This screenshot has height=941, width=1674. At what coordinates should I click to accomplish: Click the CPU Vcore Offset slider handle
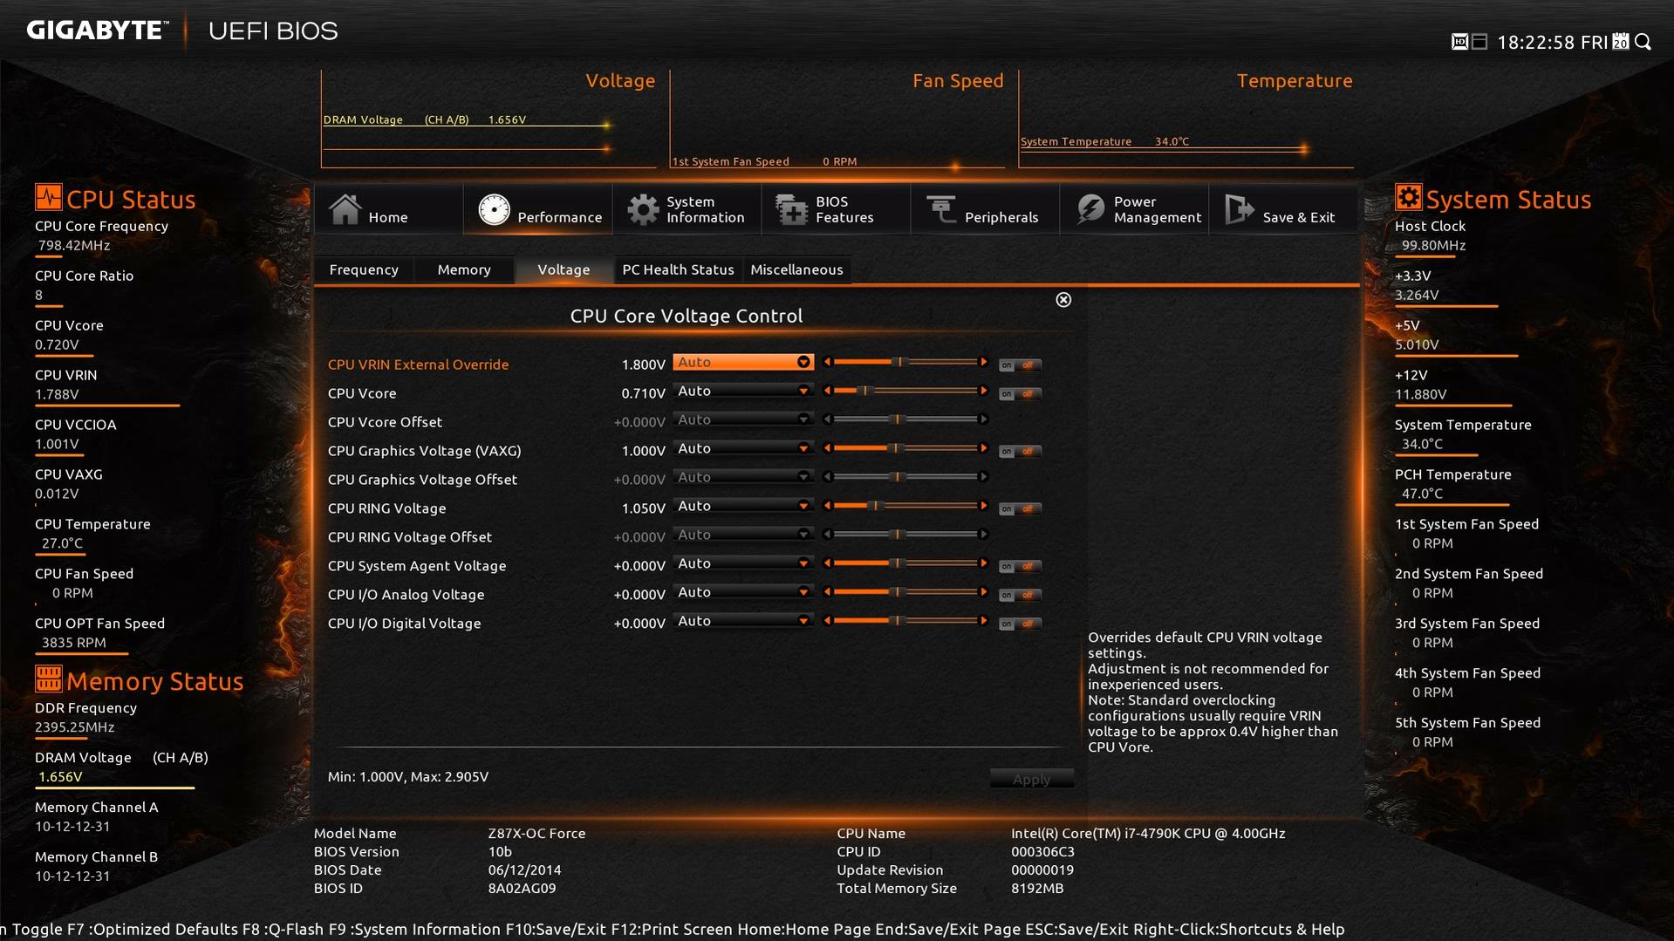tap(897, 419)
